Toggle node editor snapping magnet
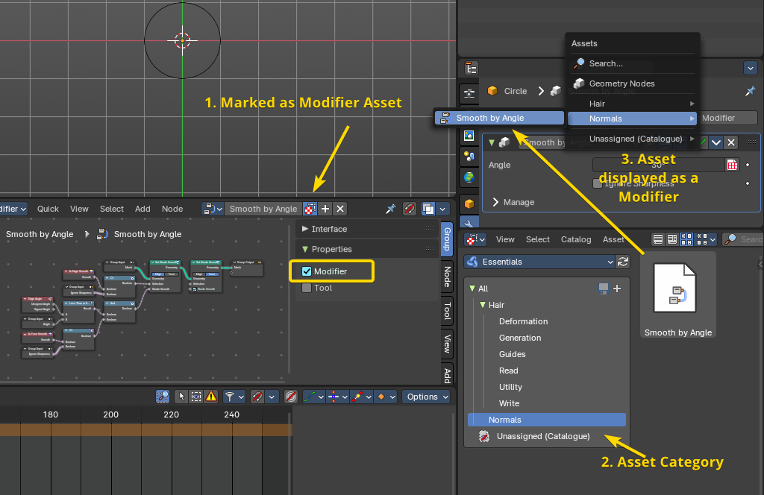The width and height of the screenshot is (764, 495). (410, 209)
